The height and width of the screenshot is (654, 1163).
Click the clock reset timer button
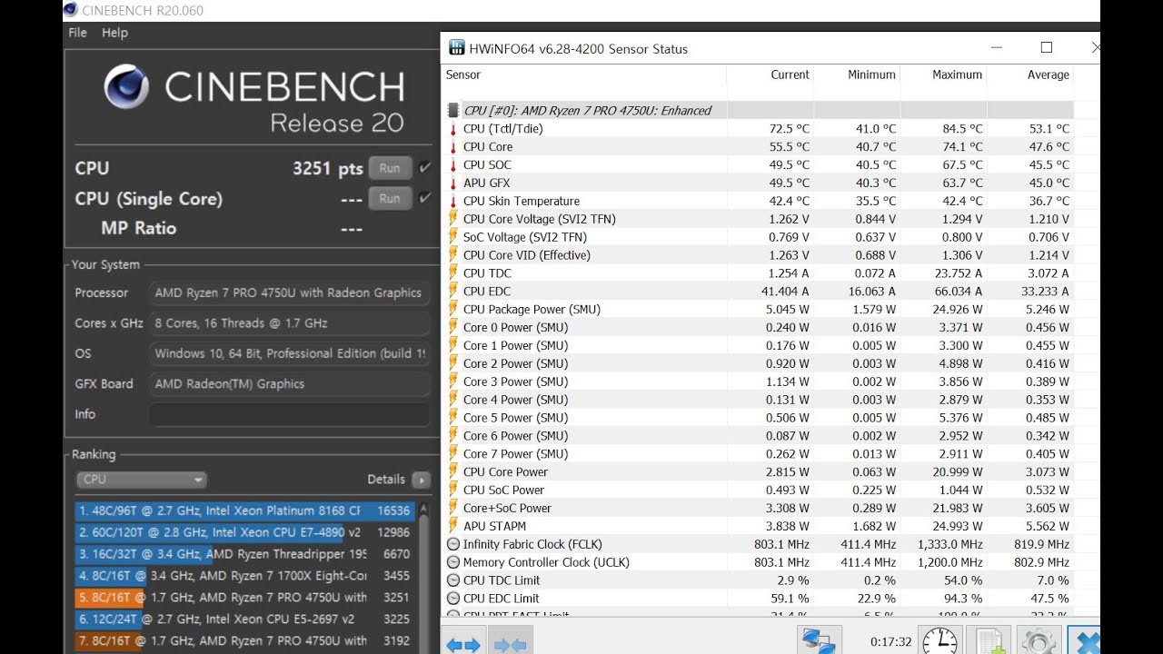click(x=939, y=641)
